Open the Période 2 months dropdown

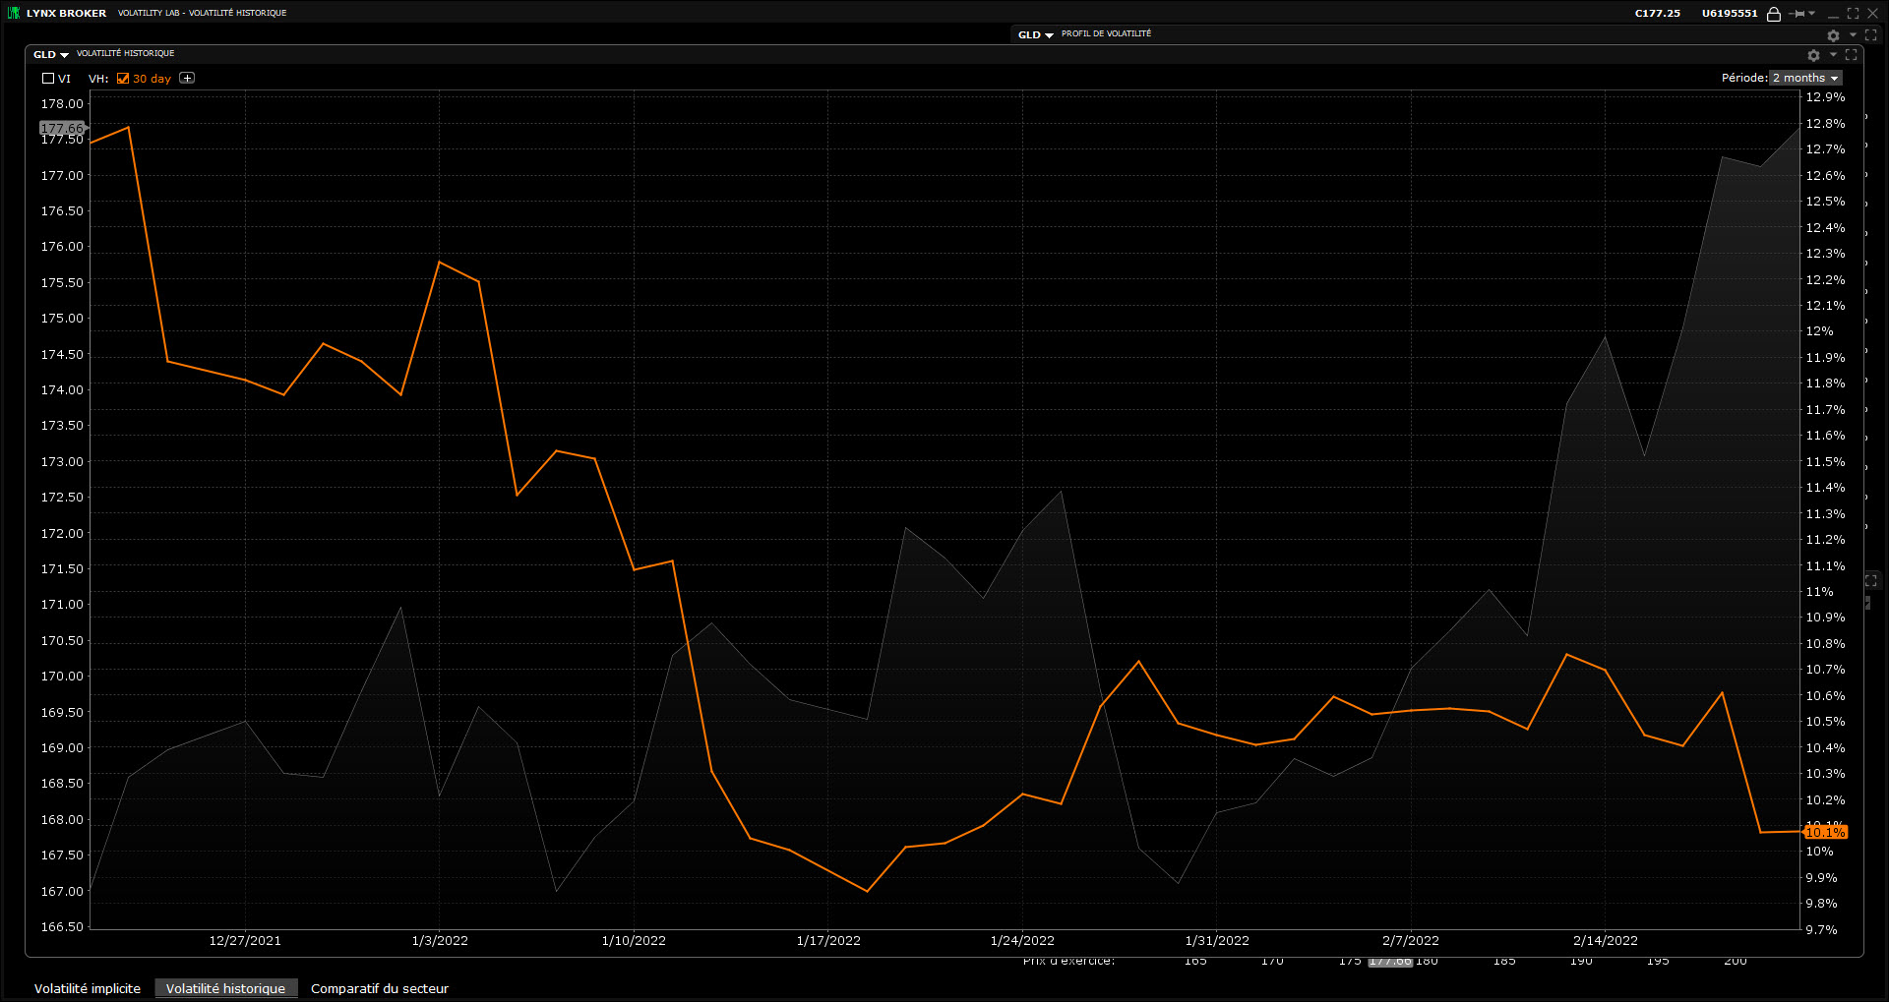(1805, 78)
